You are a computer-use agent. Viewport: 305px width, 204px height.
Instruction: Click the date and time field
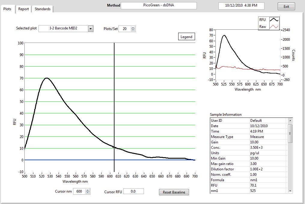[x=241, y=6]
